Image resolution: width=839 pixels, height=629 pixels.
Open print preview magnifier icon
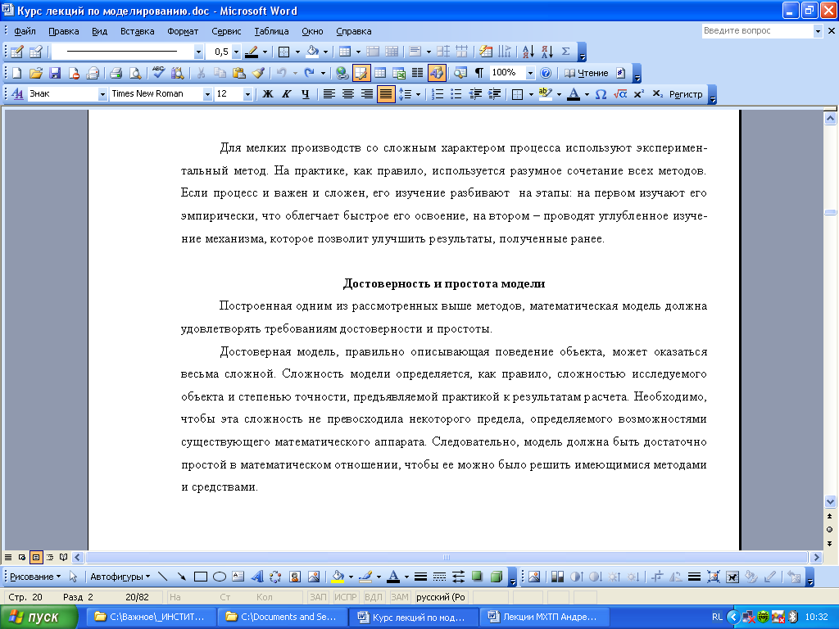[x=135, y=73]
